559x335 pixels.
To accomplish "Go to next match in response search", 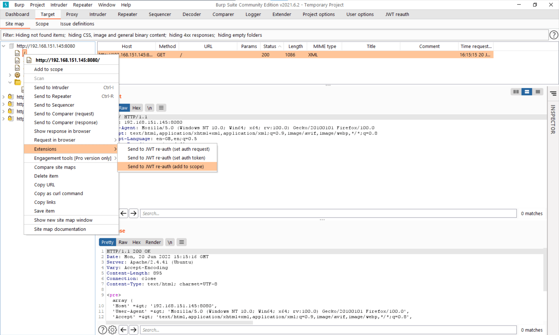I will (134, 330).
